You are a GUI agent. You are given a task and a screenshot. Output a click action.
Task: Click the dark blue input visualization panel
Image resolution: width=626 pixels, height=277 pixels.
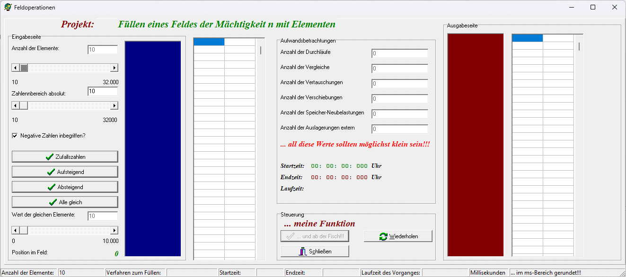(x=153, y=148)
